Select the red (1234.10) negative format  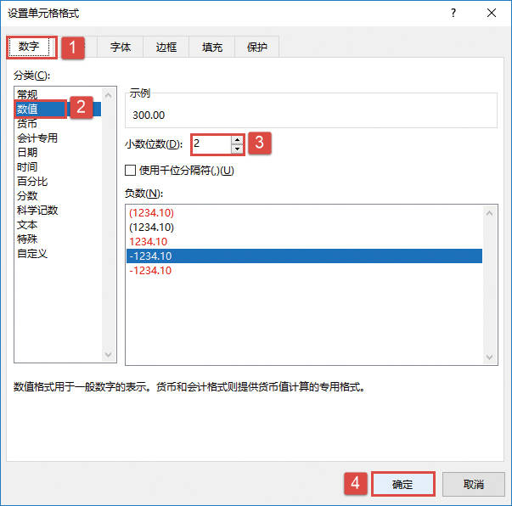[151, 213]
